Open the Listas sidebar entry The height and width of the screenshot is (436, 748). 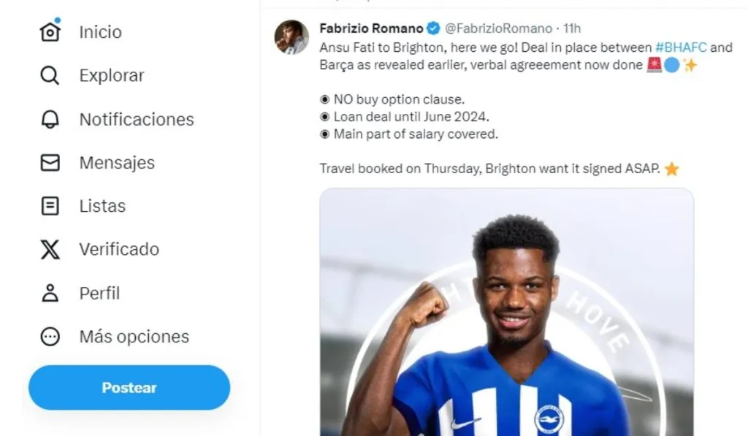coord(102,206)
